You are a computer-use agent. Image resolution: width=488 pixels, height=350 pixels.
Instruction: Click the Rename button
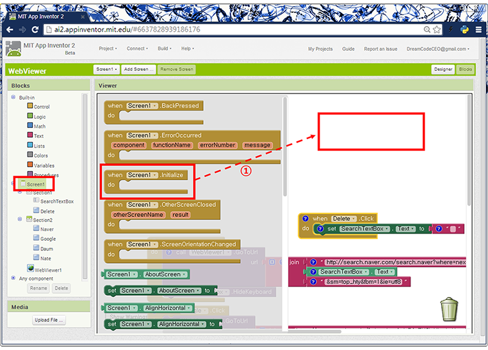coord(38,288)
